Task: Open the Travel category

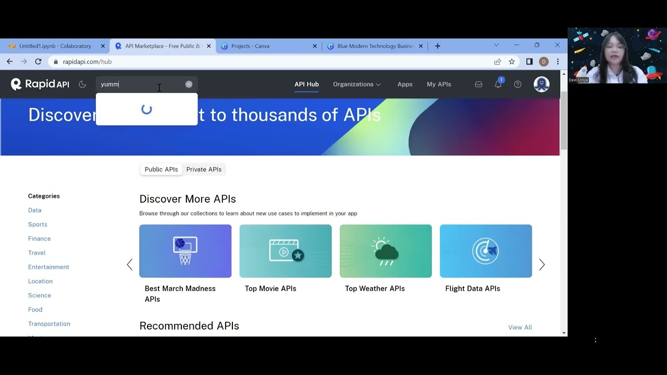Action: [x=37, y=253]
